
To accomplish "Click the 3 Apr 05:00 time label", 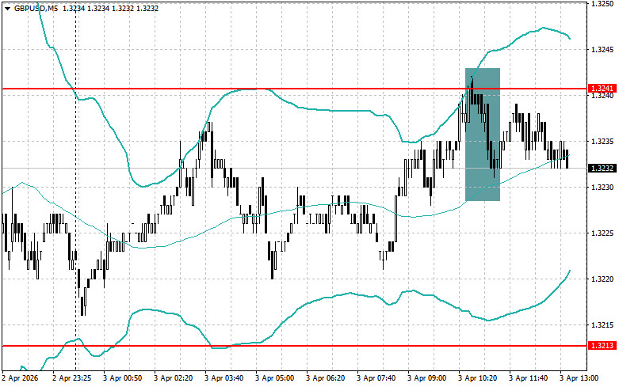I will coord(275,378).
